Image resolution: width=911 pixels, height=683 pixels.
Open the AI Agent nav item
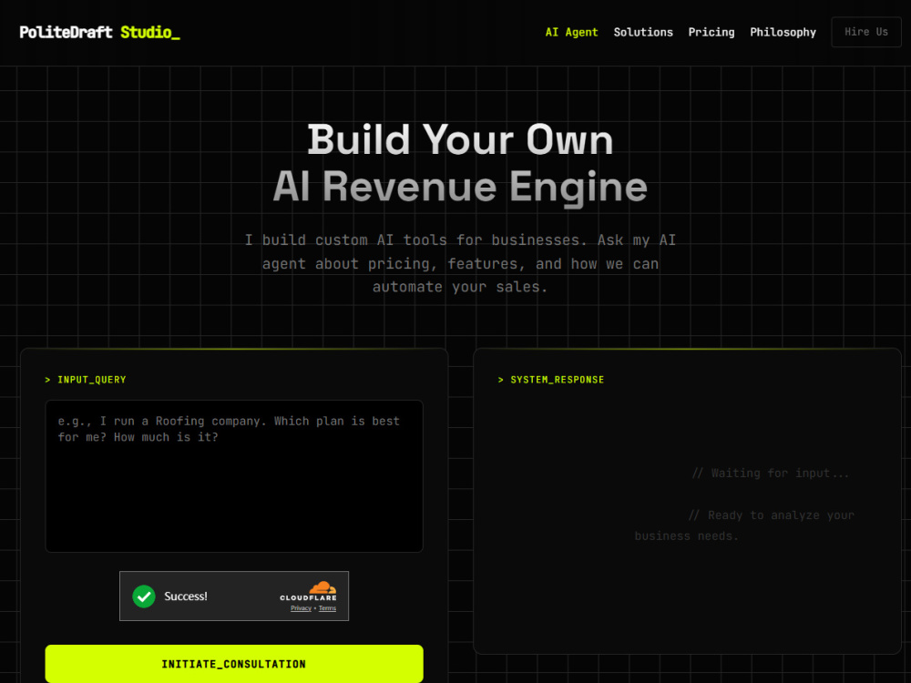[x=571, y=33]
